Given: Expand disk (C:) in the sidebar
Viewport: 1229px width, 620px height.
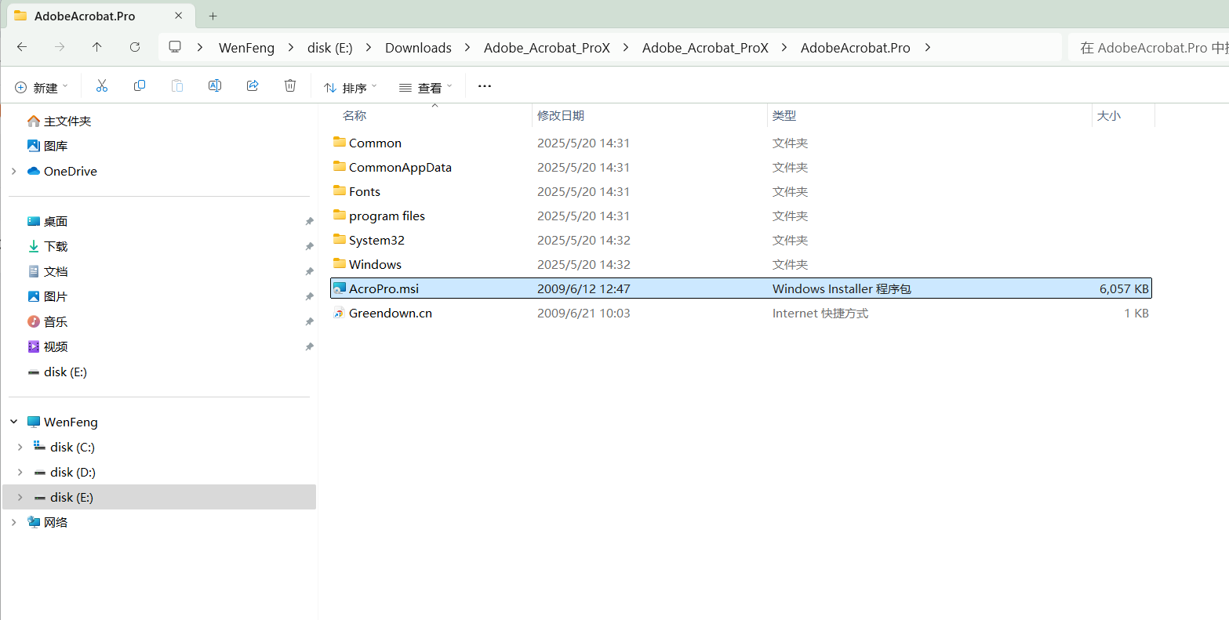Looking at the screenshot, I should [20, 447].
